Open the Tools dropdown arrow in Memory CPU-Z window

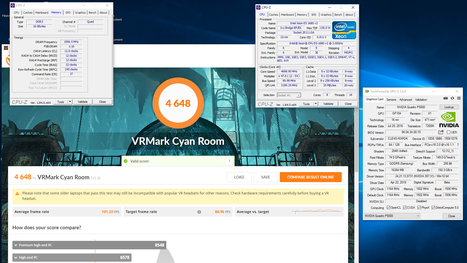tap(70, 102)
